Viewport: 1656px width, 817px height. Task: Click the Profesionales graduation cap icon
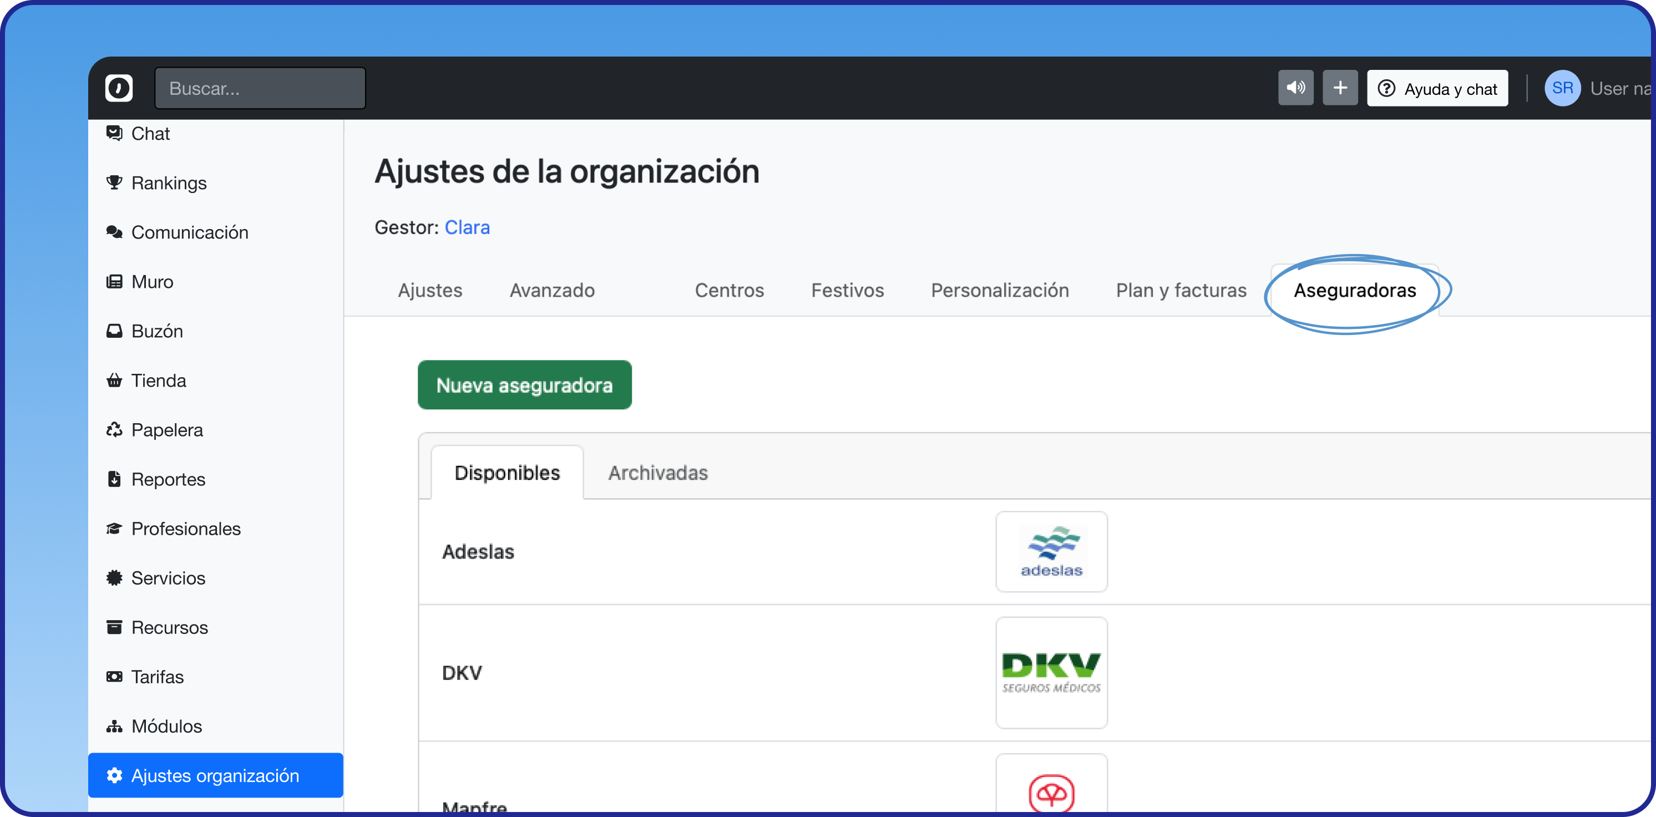[x=114, y=529]
